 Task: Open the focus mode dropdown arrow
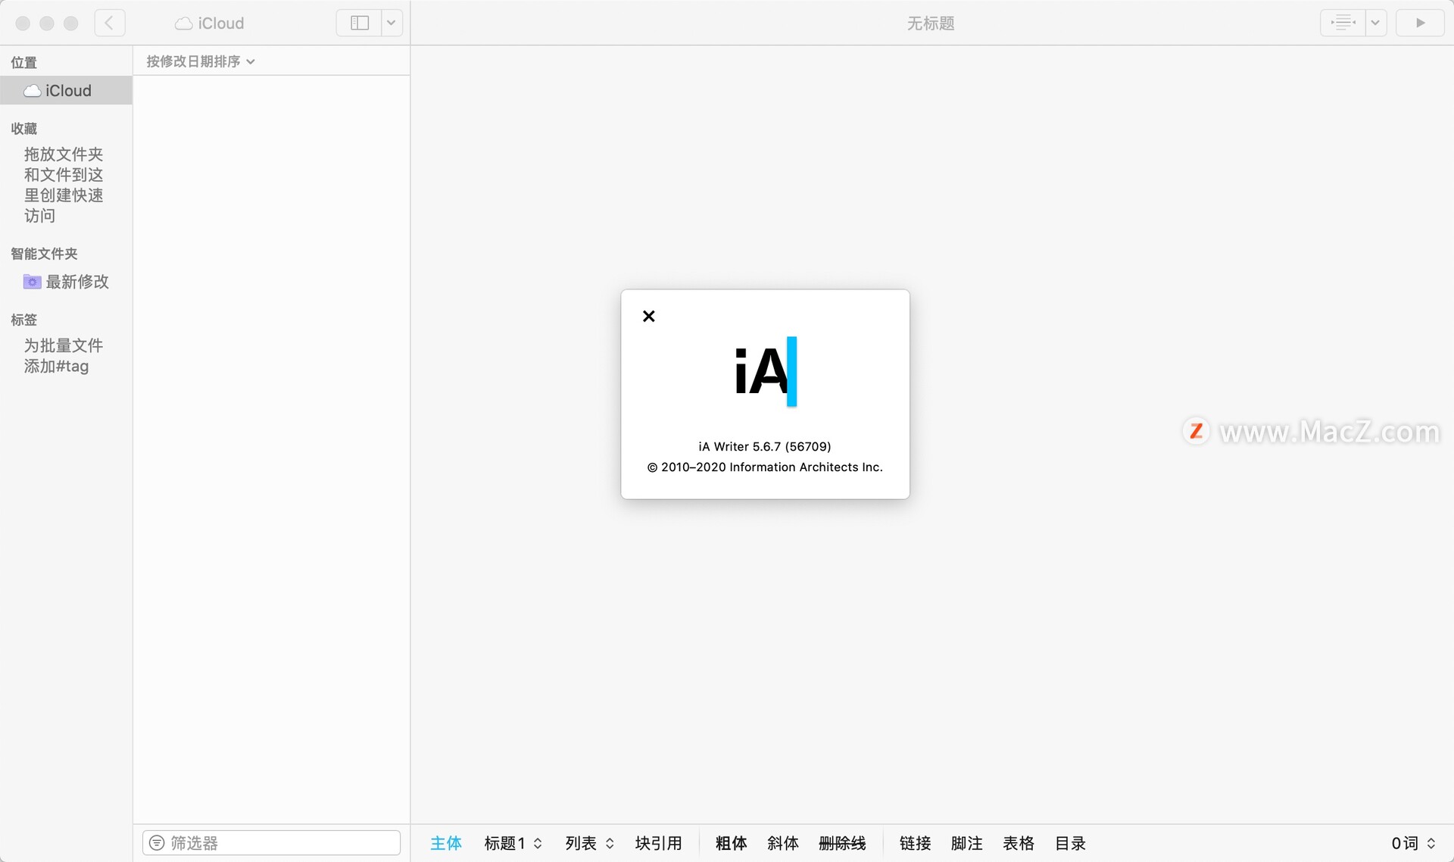[x=1375, y=23]
